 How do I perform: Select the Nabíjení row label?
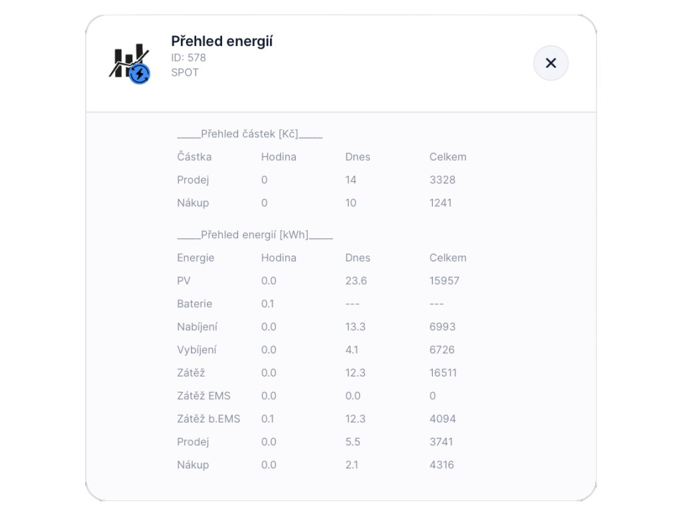pyautogui.click(x=197, y=327)
